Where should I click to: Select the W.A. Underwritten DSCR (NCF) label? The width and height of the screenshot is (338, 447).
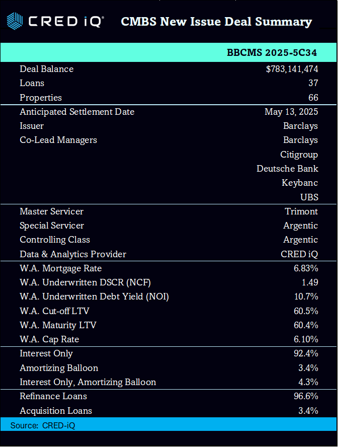click(85, 282)
